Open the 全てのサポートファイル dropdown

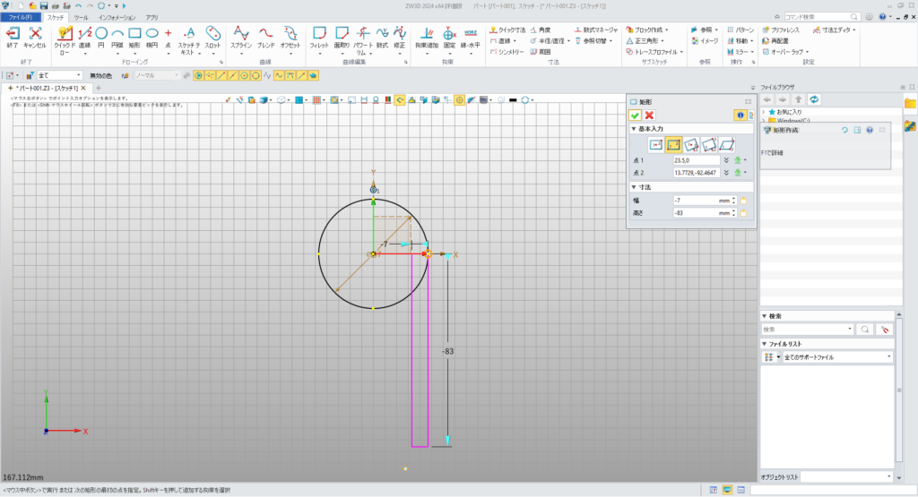point(888,357)
